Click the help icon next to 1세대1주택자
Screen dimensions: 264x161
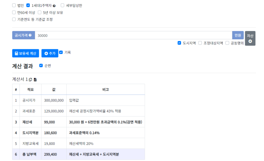54,6
